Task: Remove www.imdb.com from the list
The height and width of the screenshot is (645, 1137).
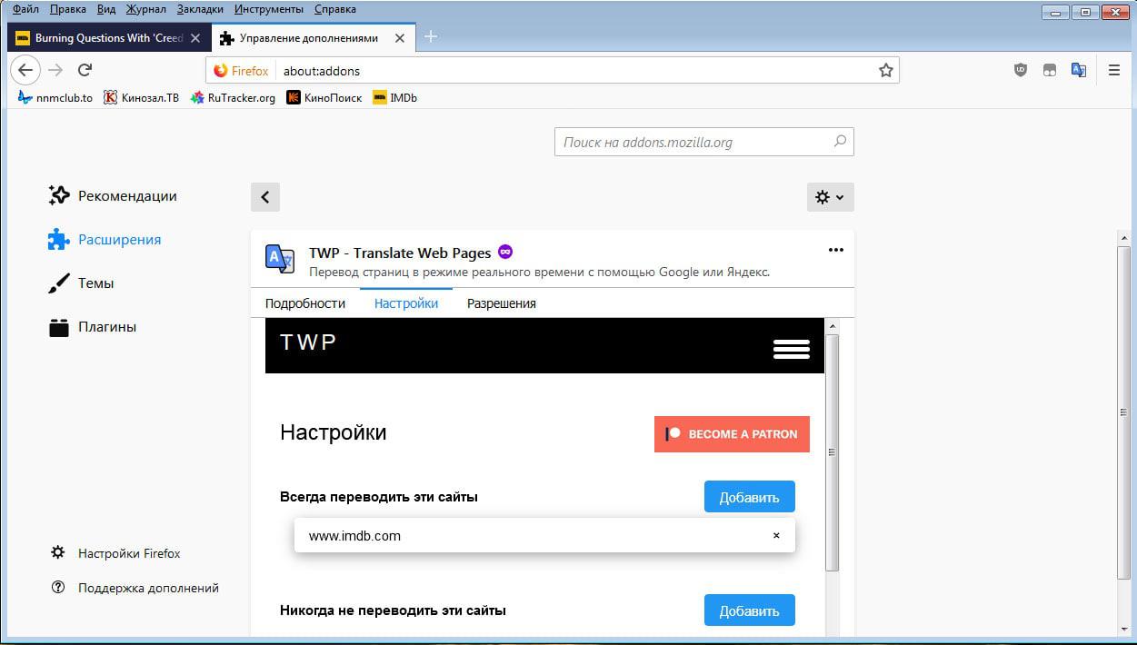Action: click(776, 535)
